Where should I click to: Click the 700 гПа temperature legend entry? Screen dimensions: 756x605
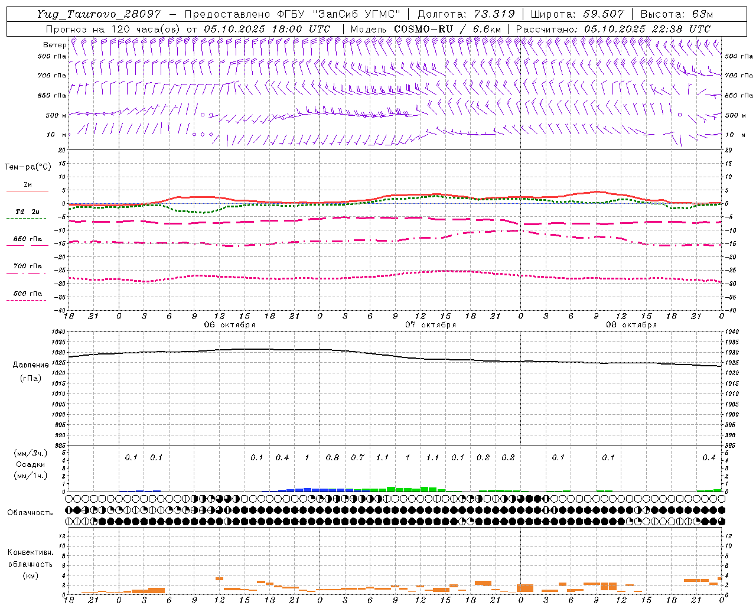pos(28,266)
